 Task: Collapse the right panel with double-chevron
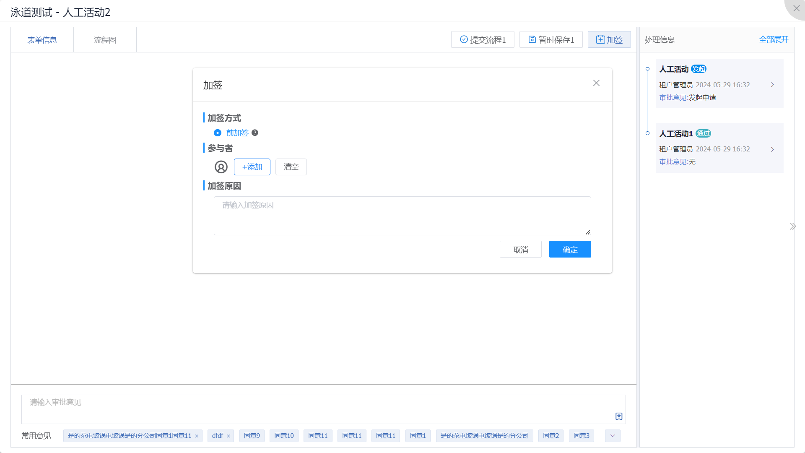792,226
